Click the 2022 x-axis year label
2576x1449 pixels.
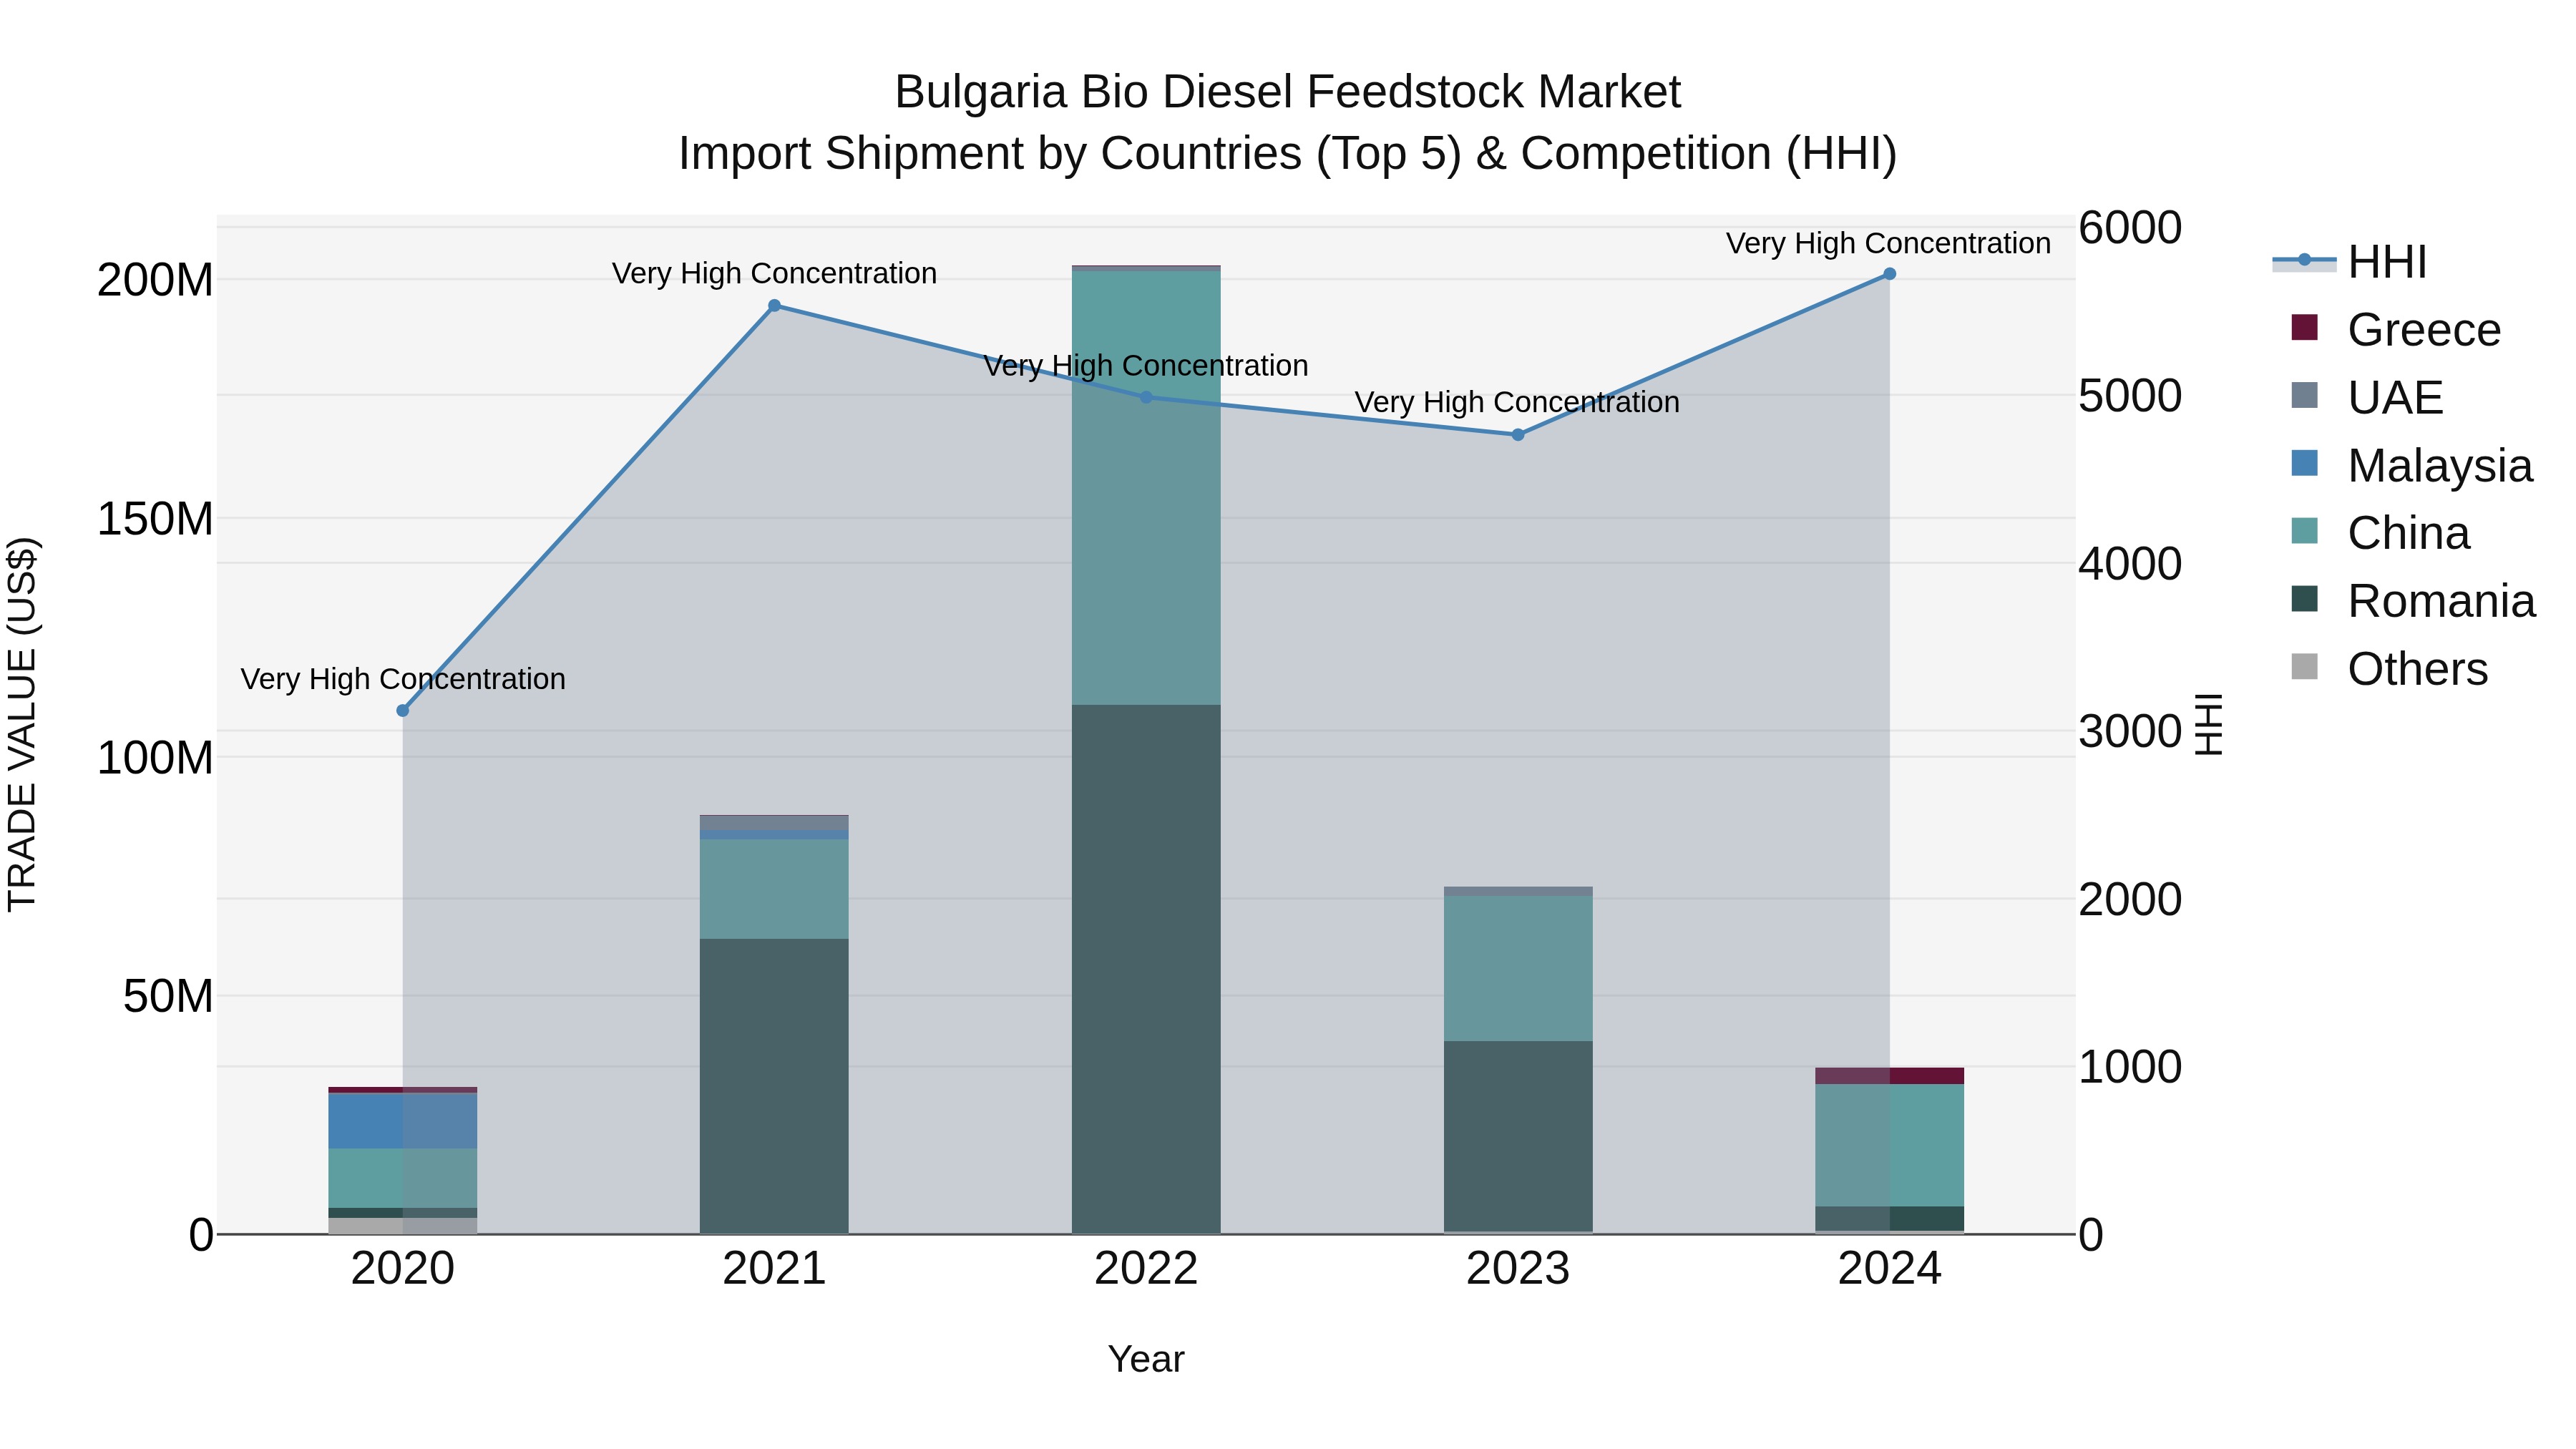click(1146, 1269)
